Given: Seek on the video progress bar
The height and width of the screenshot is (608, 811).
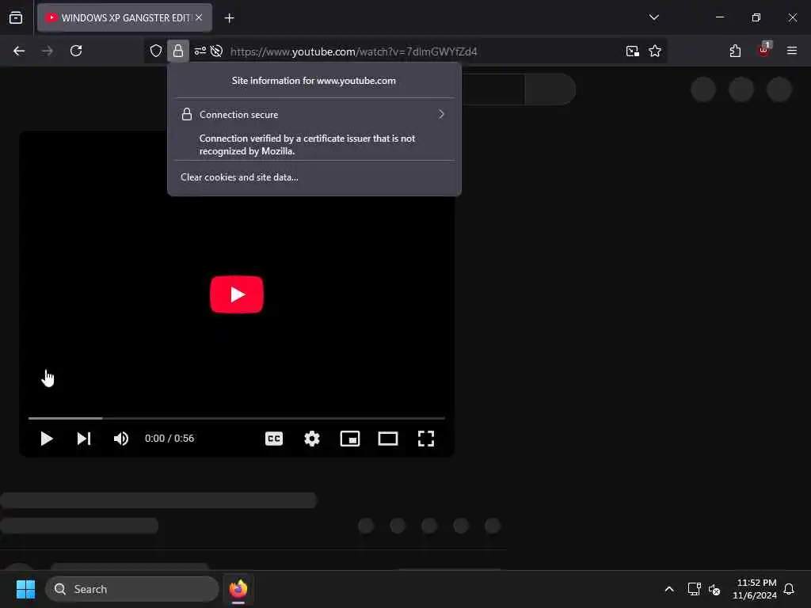Looking at the screenshot, I should (x=236, y=418).
